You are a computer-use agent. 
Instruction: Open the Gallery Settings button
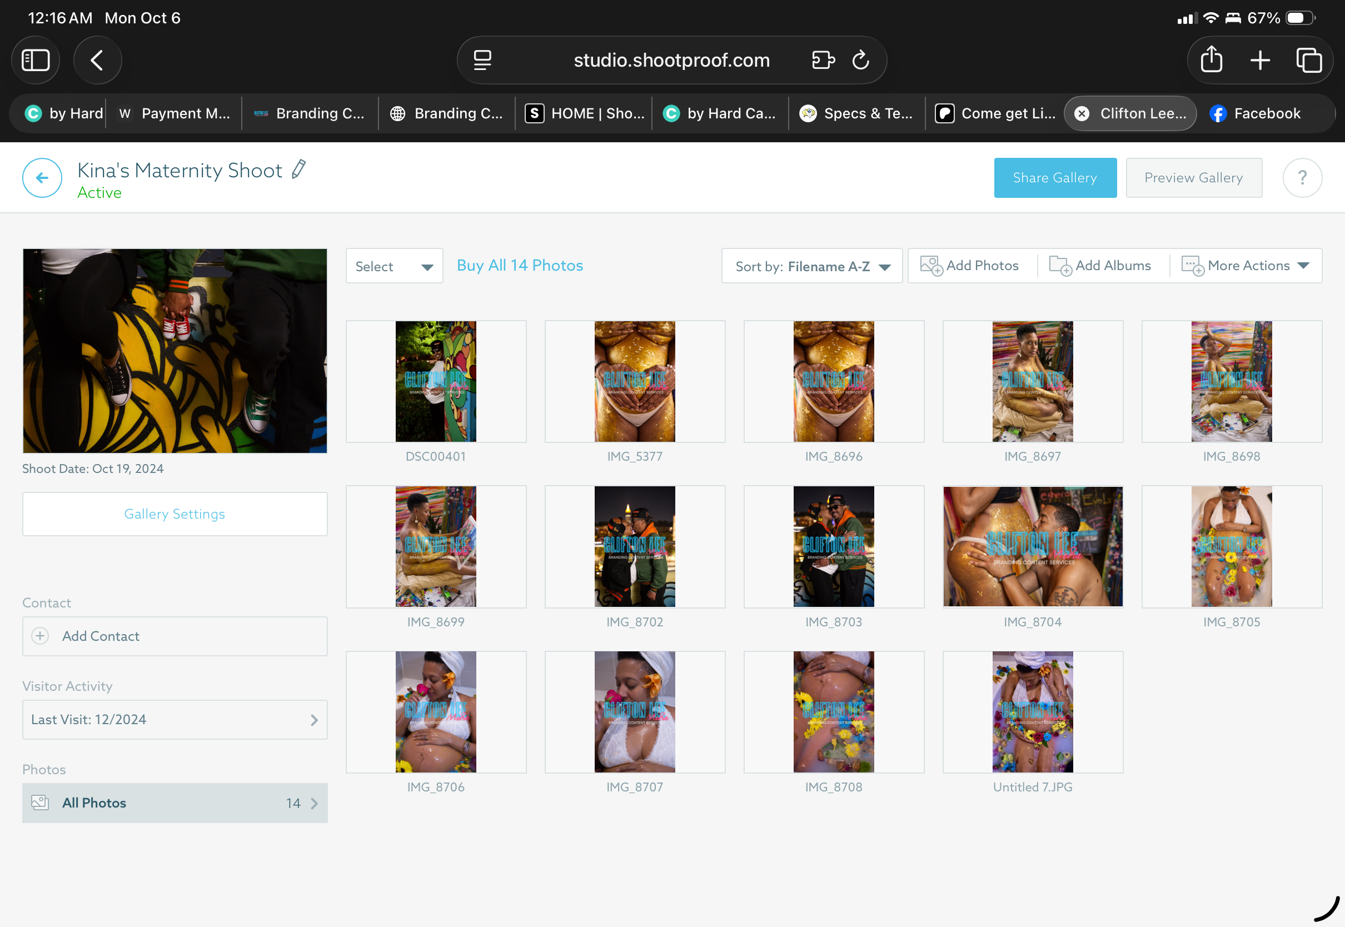[174, 514]
